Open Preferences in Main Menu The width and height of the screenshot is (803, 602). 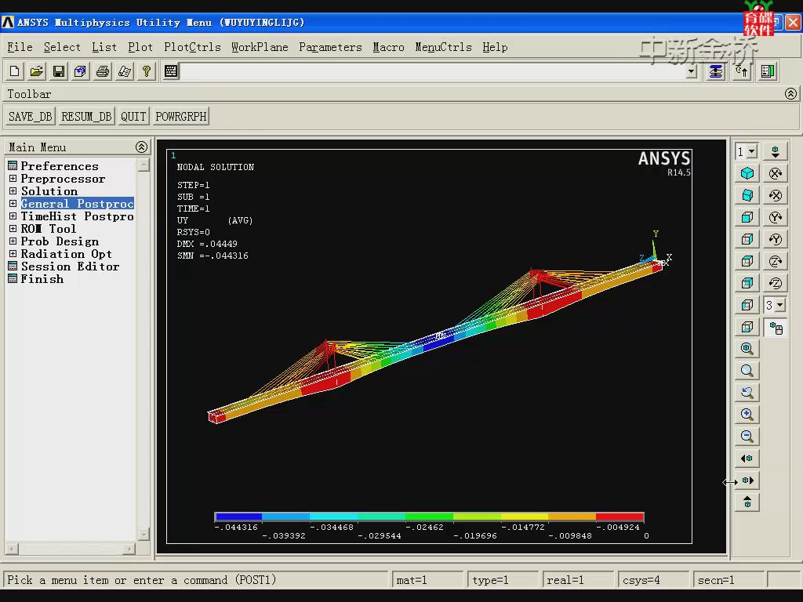60,166
